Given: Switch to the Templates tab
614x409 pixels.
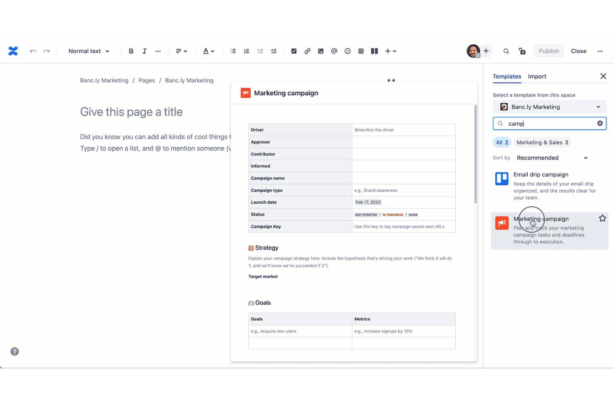Looking at the screenshot, I should [507, 76].
